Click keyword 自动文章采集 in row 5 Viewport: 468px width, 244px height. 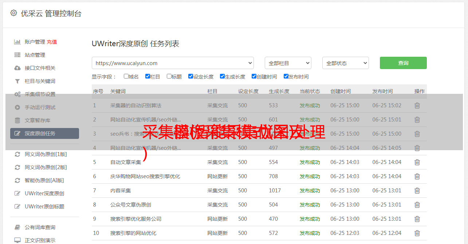[126, 162]
